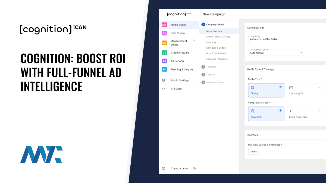Click the logout icon next to Cosmo Kramer
The image size is (326, 183).
pos(195,168)
